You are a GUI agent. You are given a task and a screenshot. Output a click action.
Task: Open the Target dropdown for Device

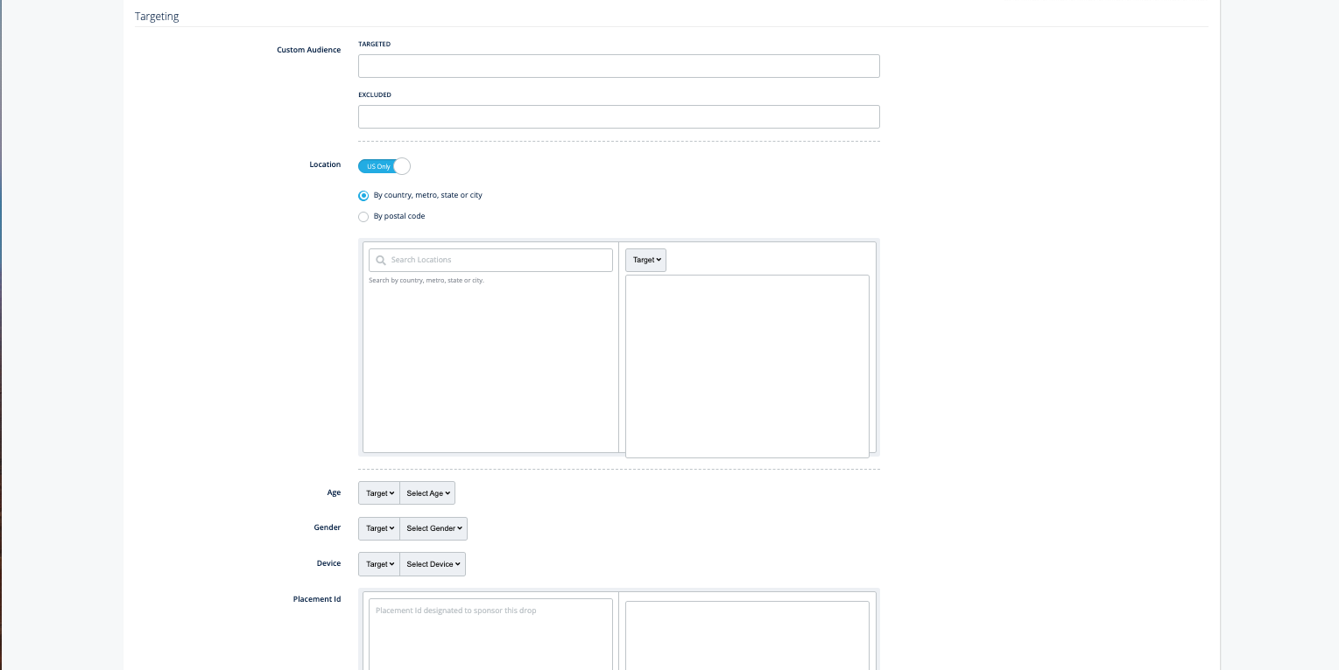379,564
